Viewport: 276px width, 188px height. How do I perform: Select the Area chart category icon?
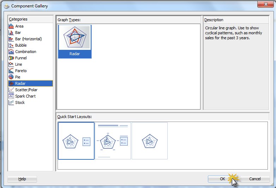(x=11, y=26)
